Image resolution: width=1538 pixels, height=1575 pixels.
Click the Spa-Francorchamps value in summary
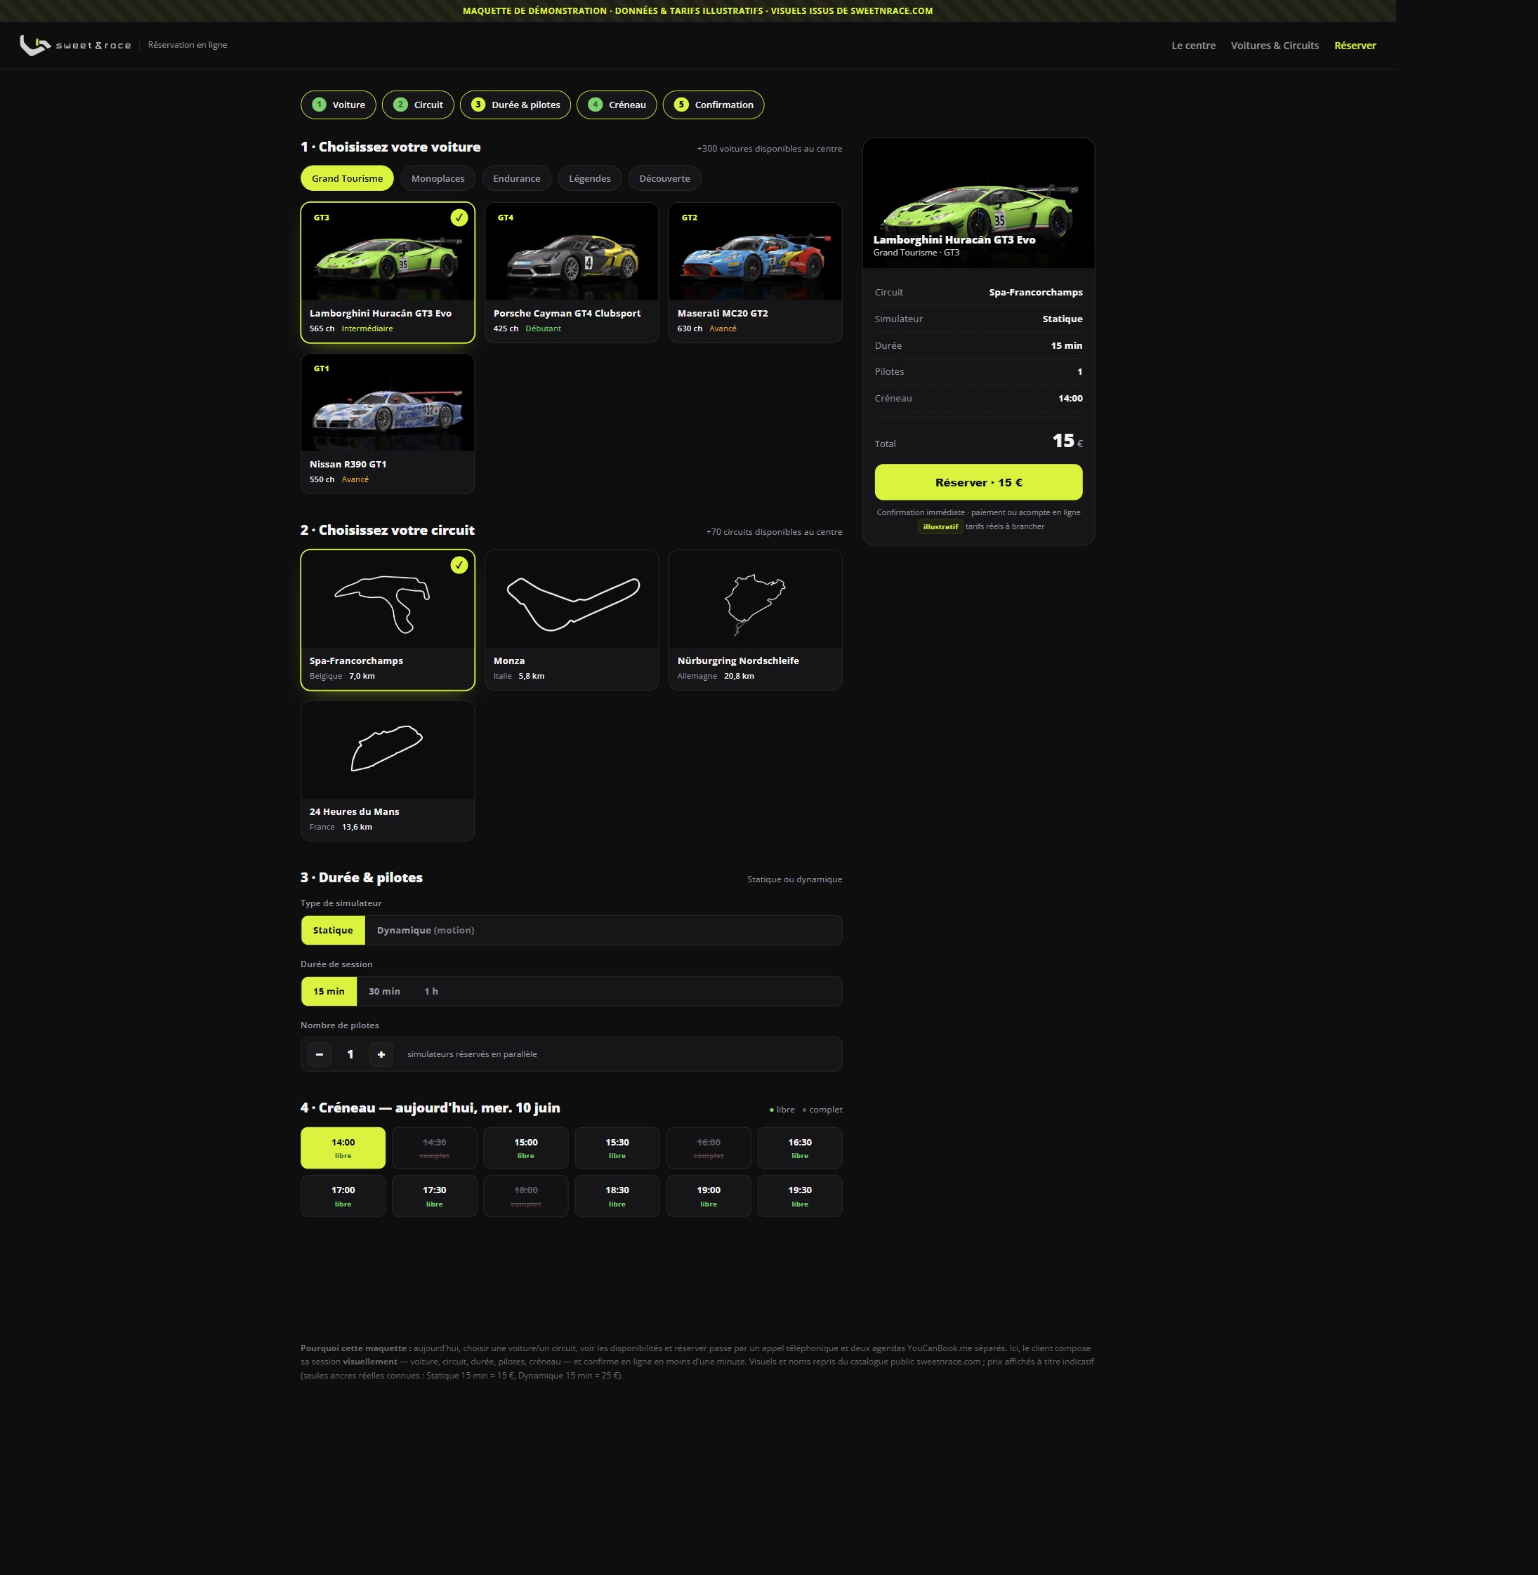(1036, 292)
